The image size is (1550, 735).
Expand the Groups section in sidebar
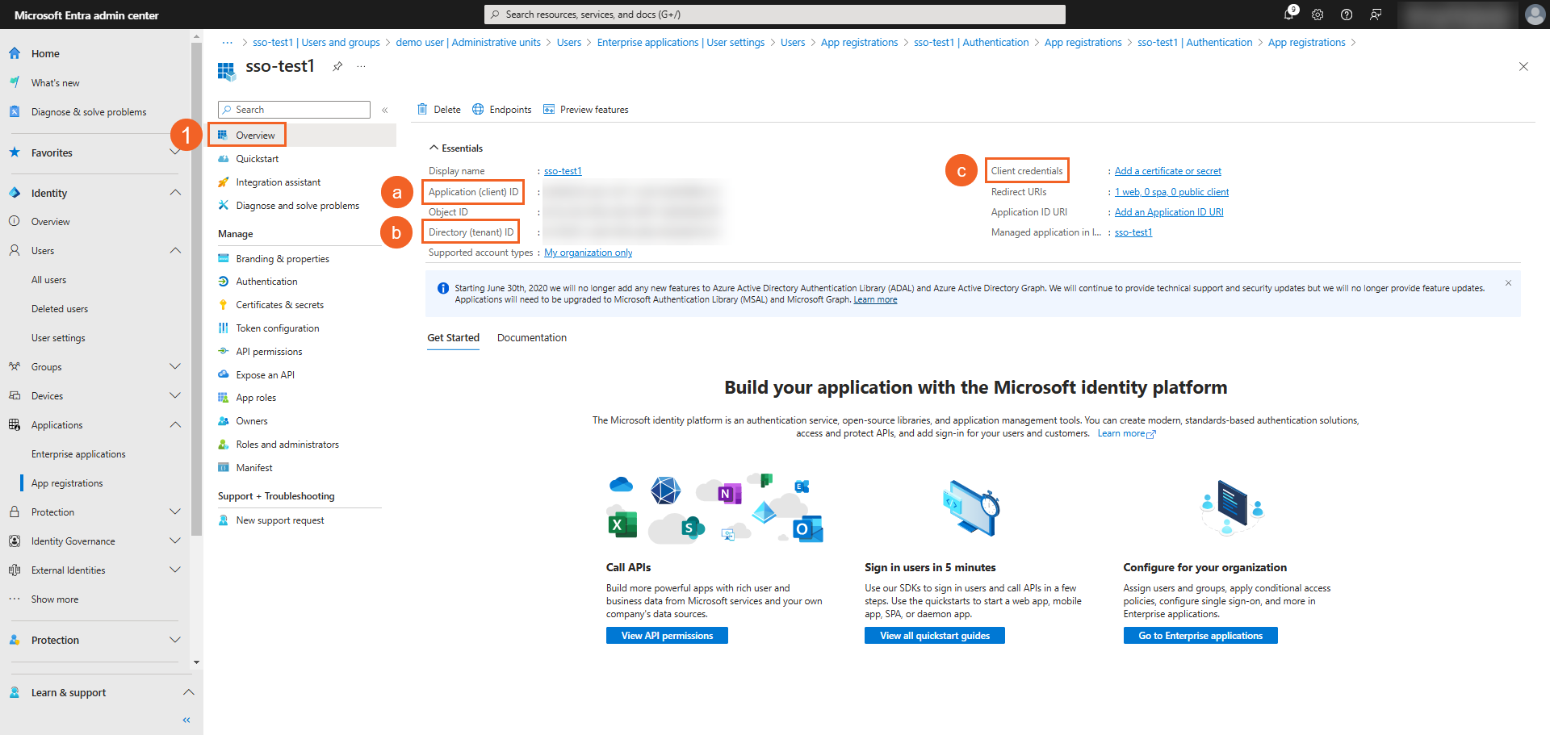point(175,367)
